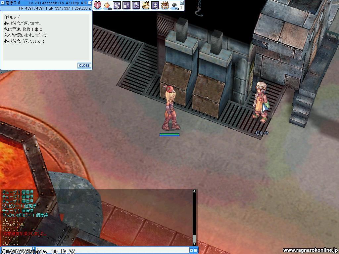Collapse the basic info window with arrow
The width and height of the screenshot is (339, 254).
pos(90,3)
